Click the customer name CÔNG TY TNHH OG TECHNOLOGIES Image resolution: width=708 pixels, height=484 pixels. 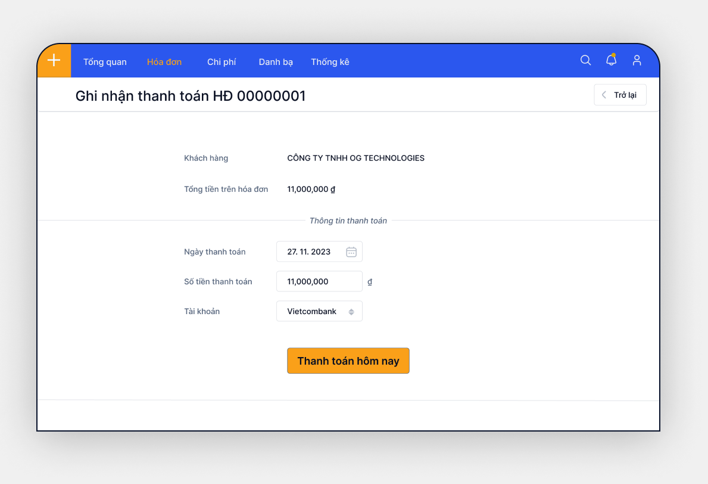[355, 158]
